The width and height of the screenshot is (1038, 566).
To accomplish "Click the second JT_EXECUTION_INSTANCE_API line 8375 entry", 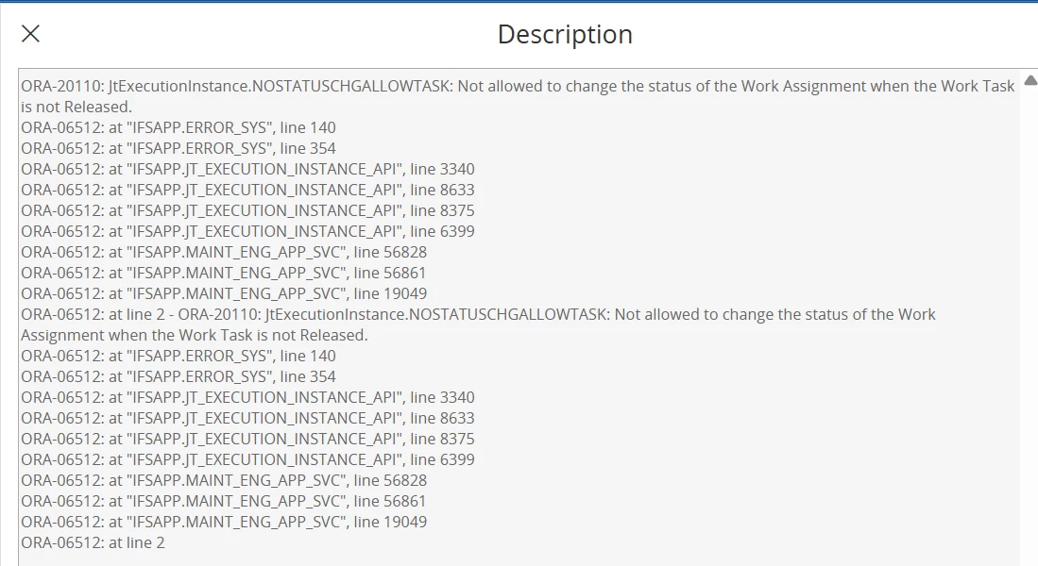I will pos(247,439).
